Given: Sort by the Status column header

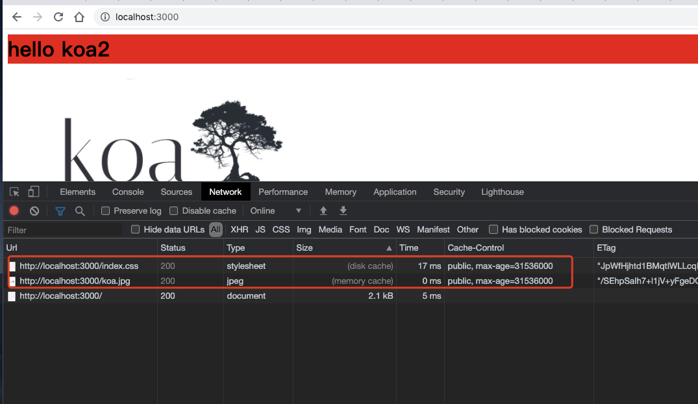Looking at the screenshot, I should [x=190, y=247].
